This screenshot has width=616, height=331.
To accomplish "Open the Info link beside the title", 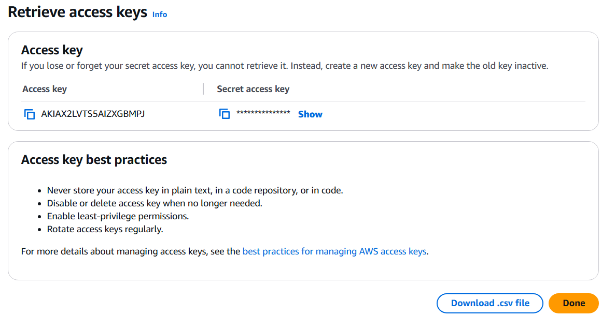I will coord(160,14).
